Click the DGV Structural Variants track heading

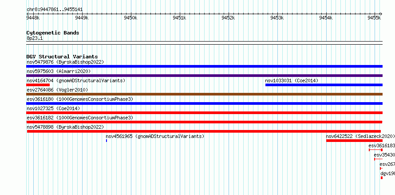62,57
